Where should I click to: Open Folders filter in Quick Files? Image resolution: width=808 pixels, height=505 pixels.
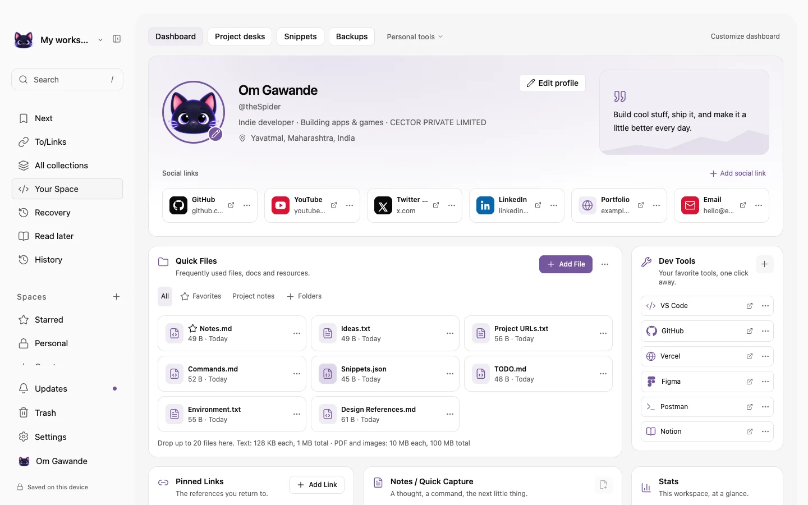304,296
